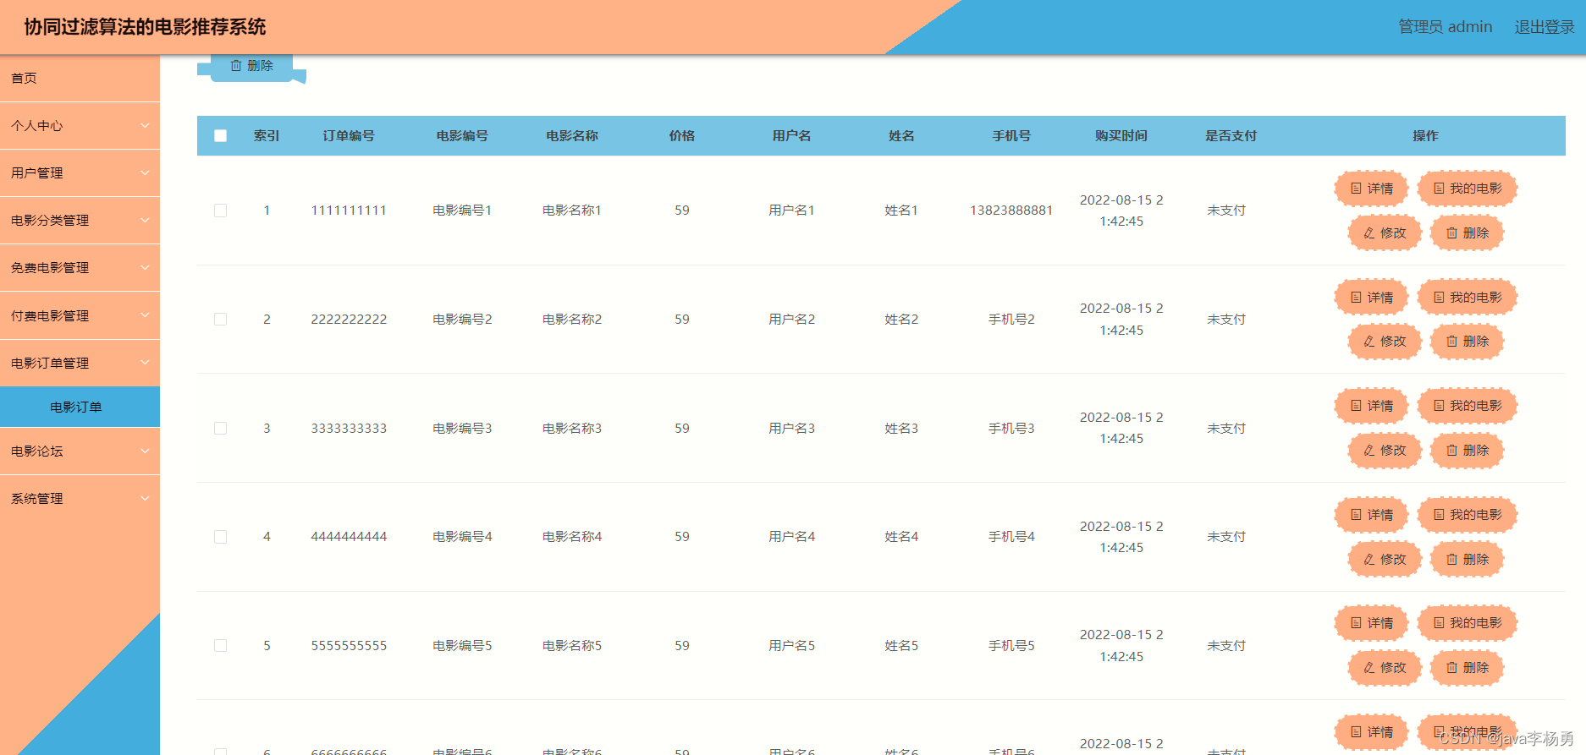The width and height of the screenshot is (1586, 755).
Task: Click the 退出登录 link
Action: (1545, 27)
